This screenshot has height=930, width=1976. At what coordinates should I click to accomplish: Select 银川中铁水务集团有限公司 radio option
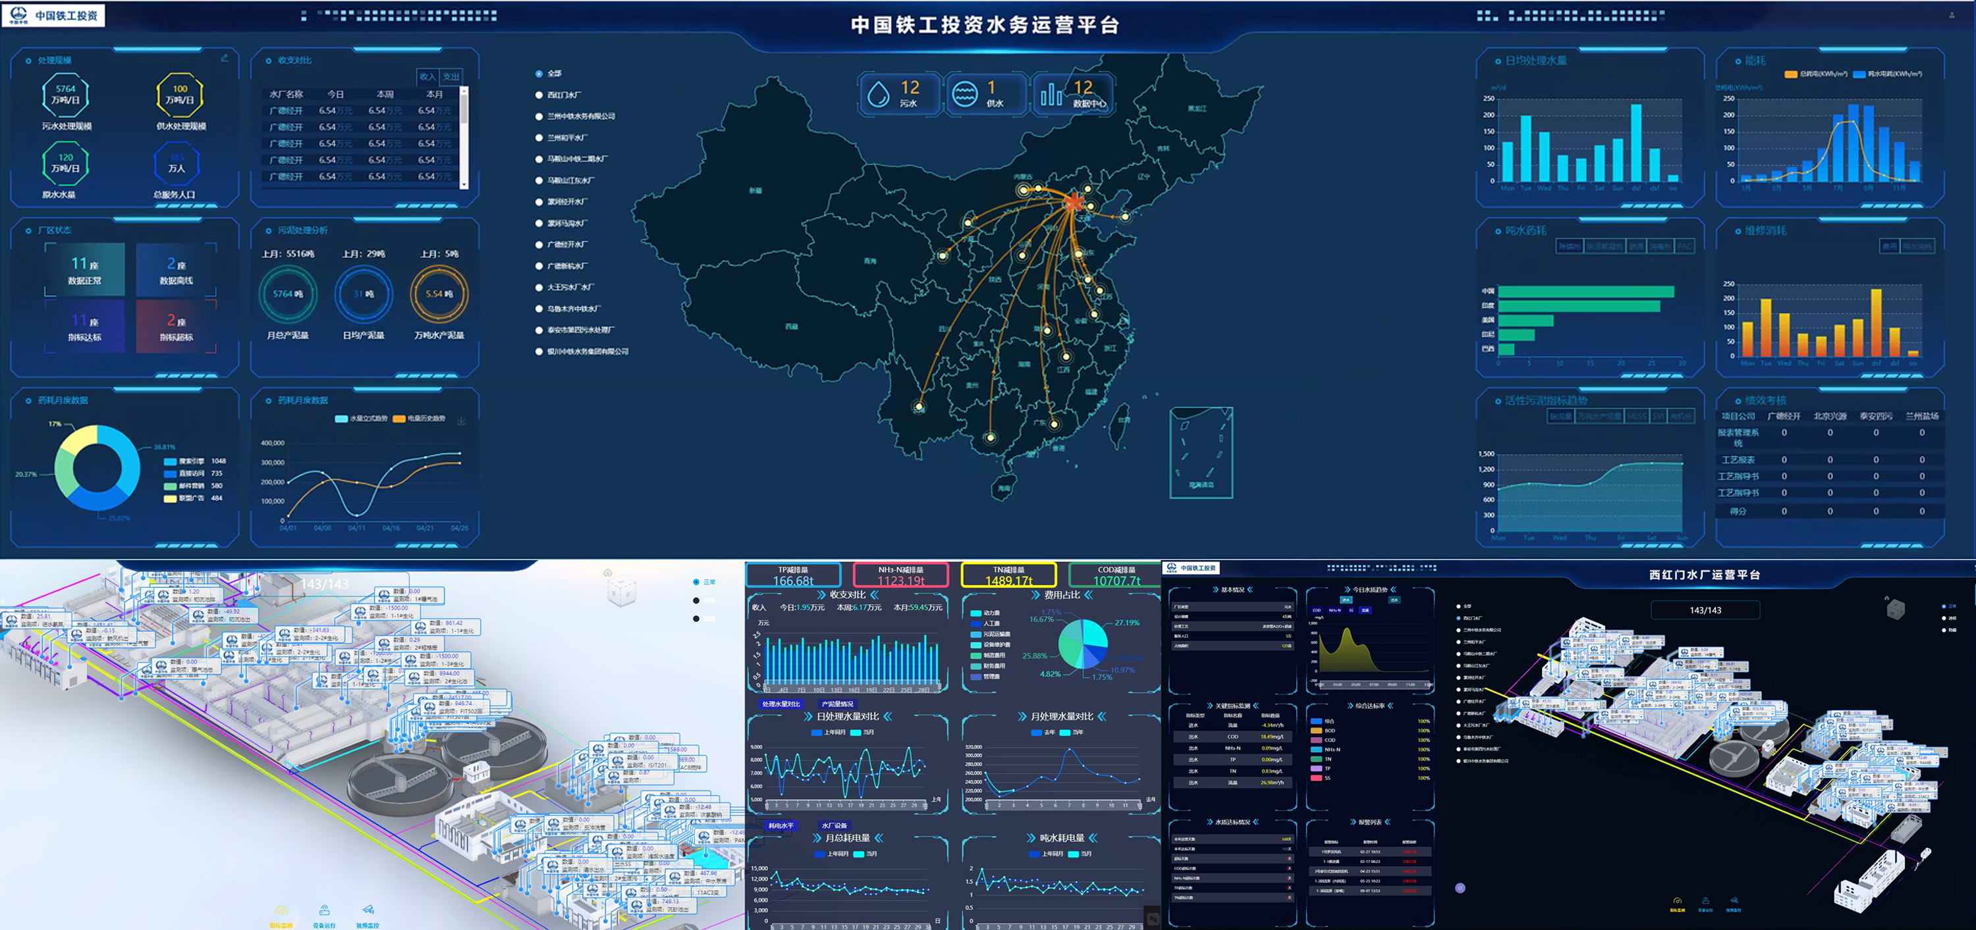(539, 352)
